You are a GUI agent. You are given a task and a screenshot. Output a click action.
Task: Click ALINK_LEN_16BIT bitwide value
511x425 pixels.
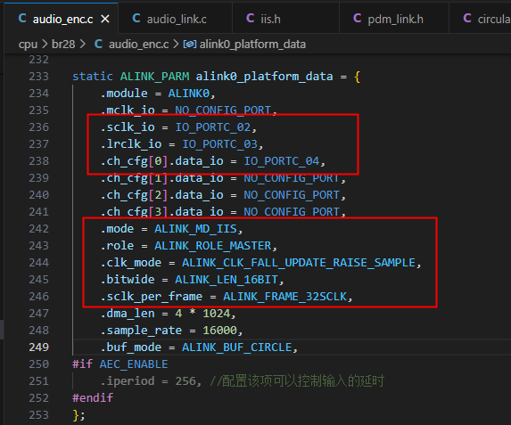[x=227, y=280]
